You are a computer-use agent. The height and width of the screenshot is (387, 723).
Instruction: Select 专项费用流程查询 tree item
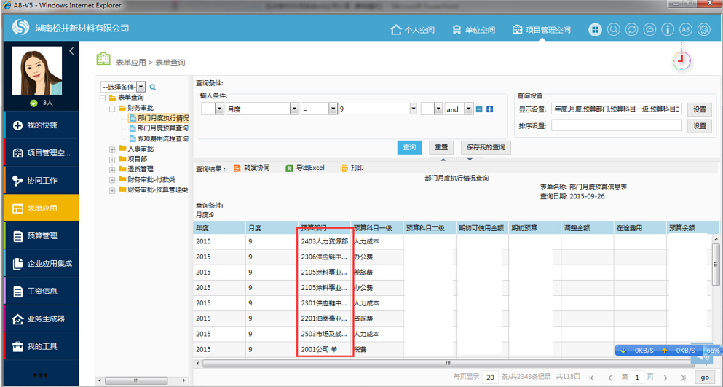159,138
